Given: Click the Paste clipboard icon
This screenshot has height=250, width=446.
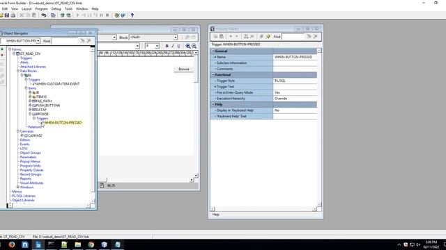Looking at the screenshot, I should point(34,15).
